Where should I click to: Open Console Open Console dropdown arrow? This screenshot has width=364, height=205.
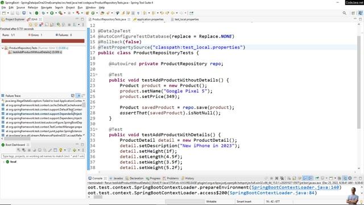click(335, 178)
